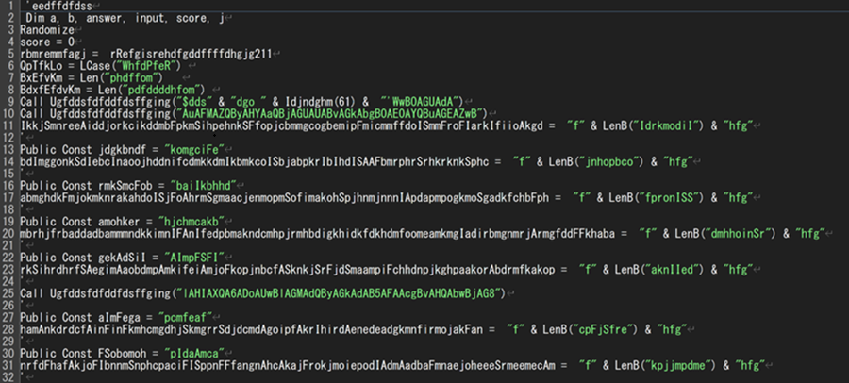Place cursor on the Dim a, b, answer declaration
Image resolution: width=849 pixels, height=383 pixels.
click(125, 18)
